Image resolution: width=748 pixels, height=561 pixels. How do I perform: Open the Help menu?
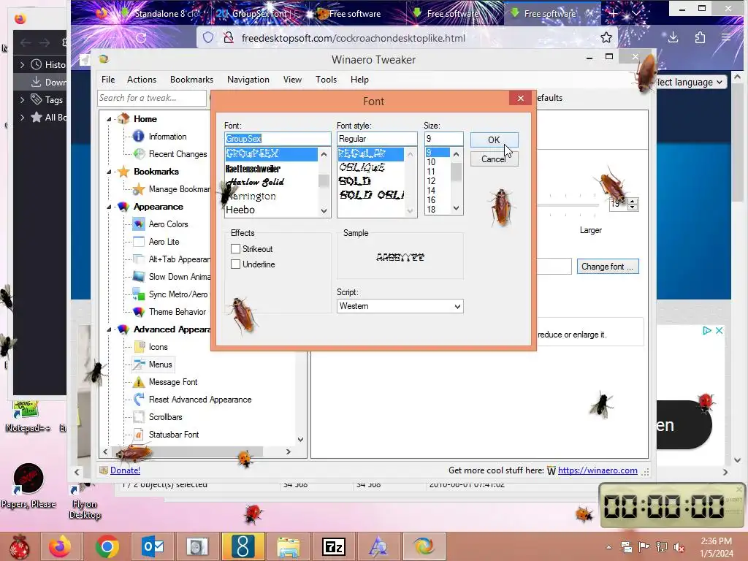pyautogui.click(x=359, y=80)
